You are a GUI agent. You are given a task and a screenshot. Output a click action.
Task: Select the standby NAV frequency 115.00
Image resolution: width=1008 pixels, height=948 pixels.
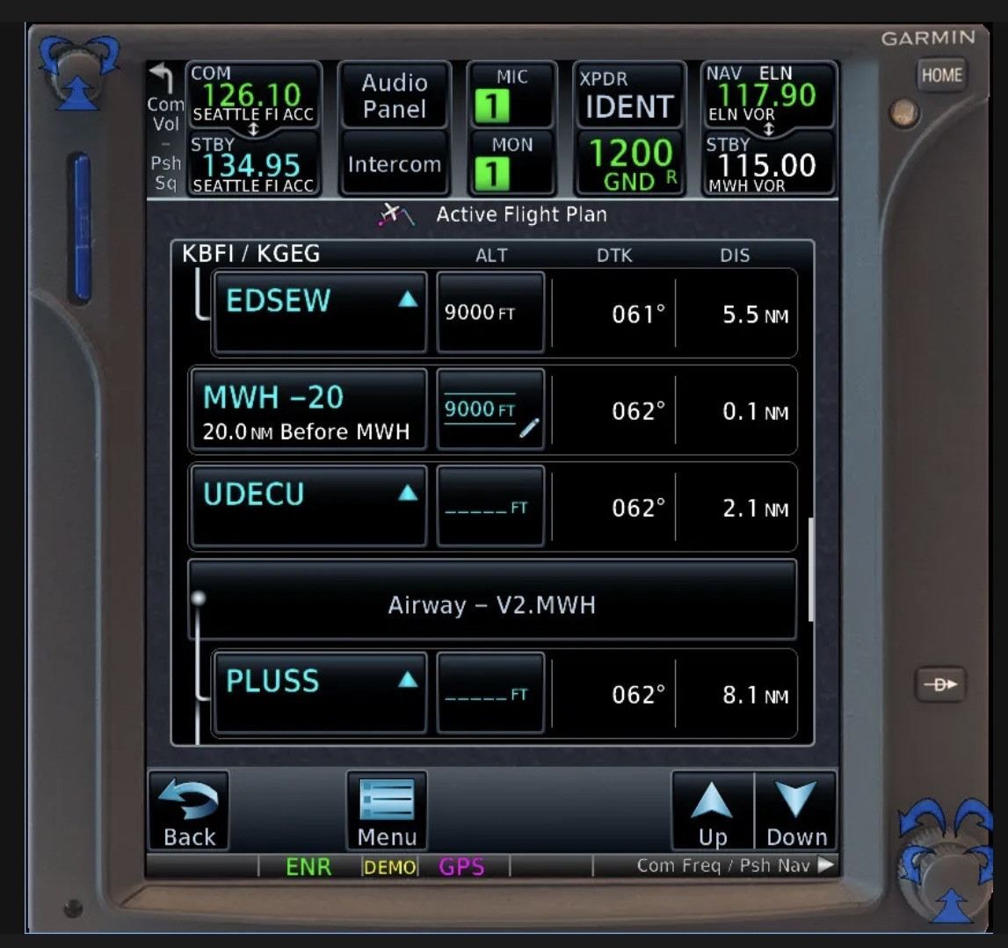pos(767,164)
